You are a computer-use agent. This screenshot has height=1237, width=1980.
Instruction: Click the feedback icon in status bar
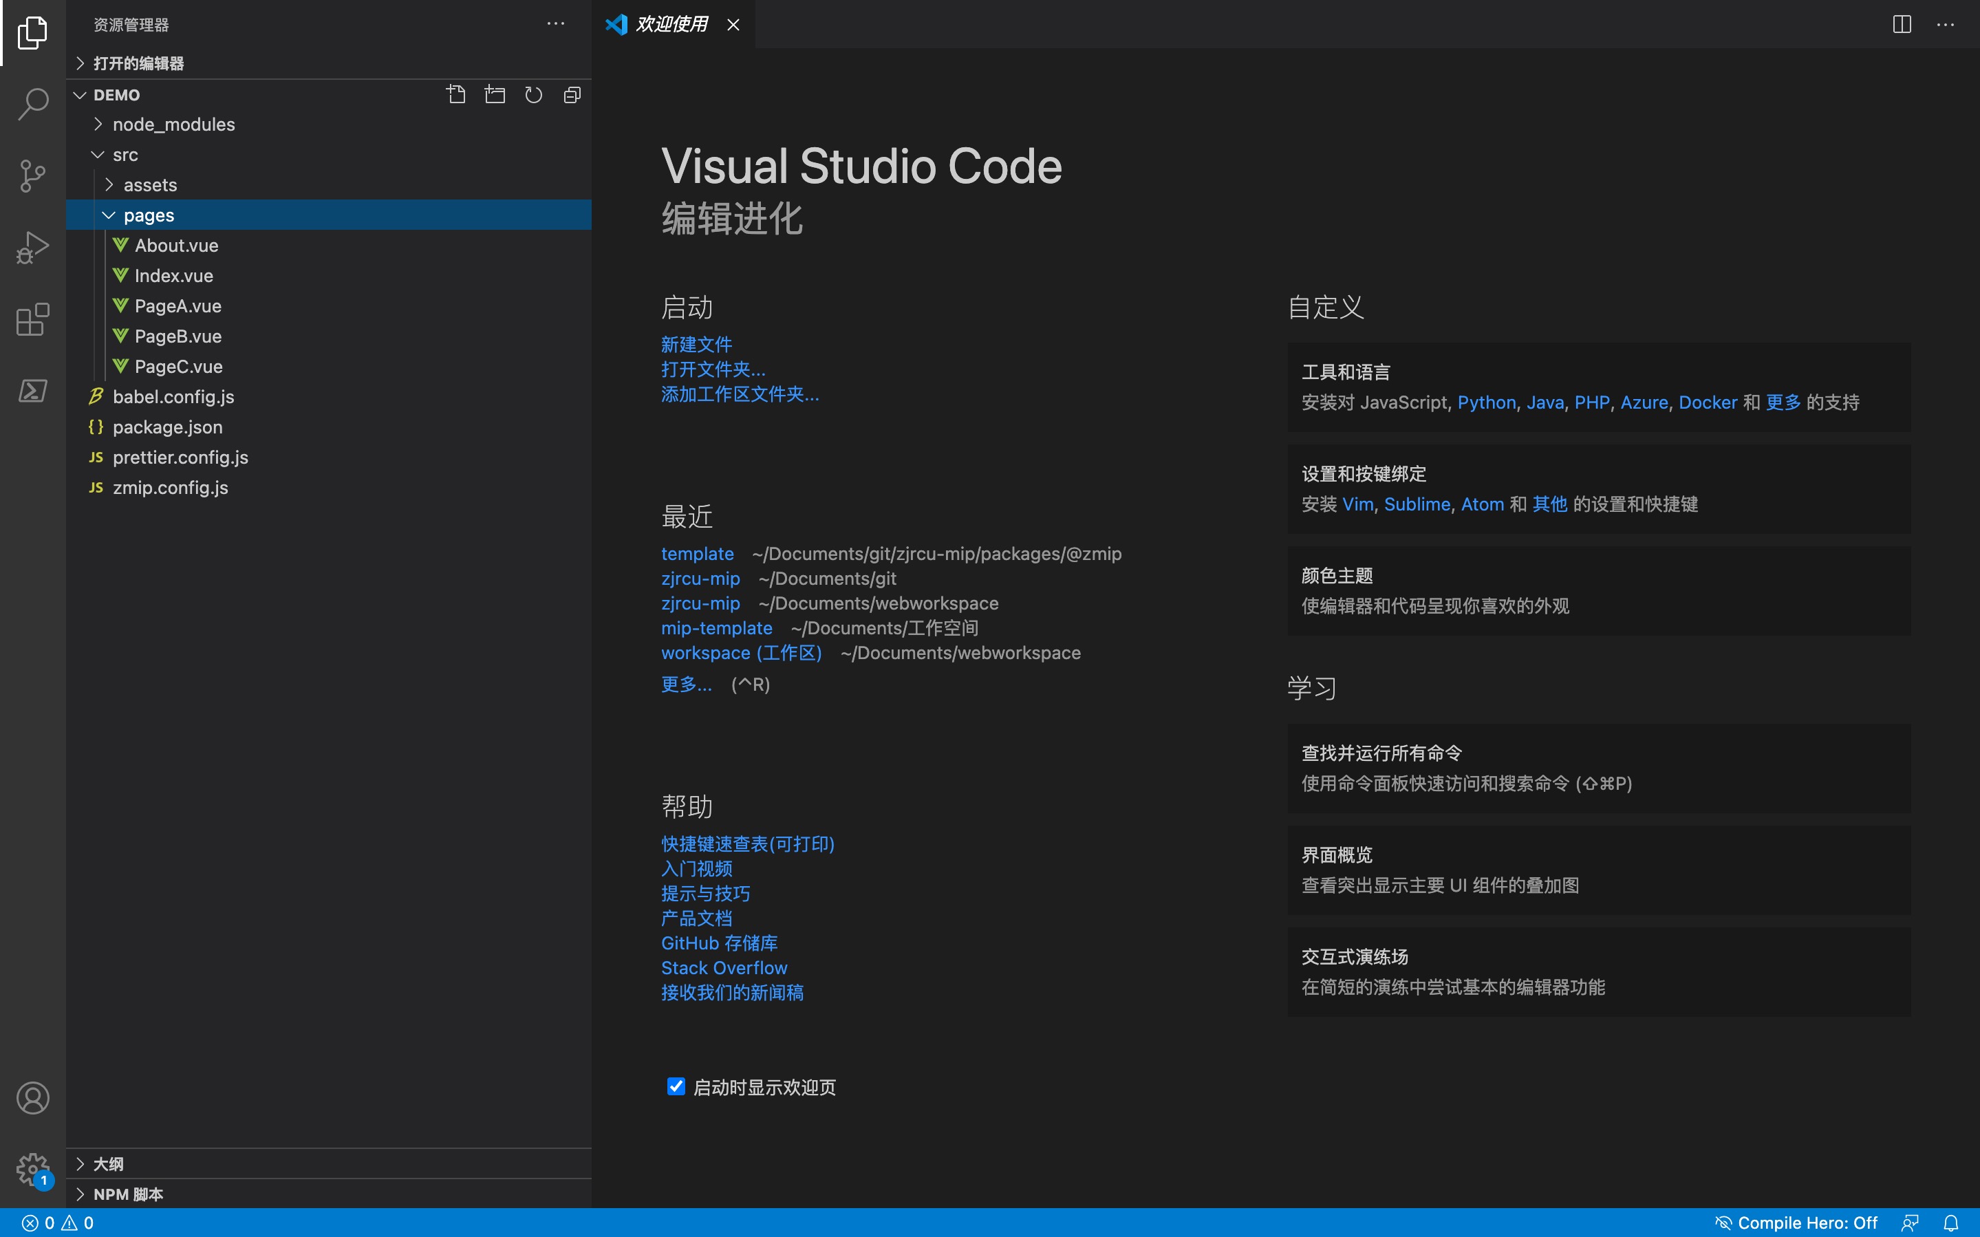(x=1911, y=1223)
